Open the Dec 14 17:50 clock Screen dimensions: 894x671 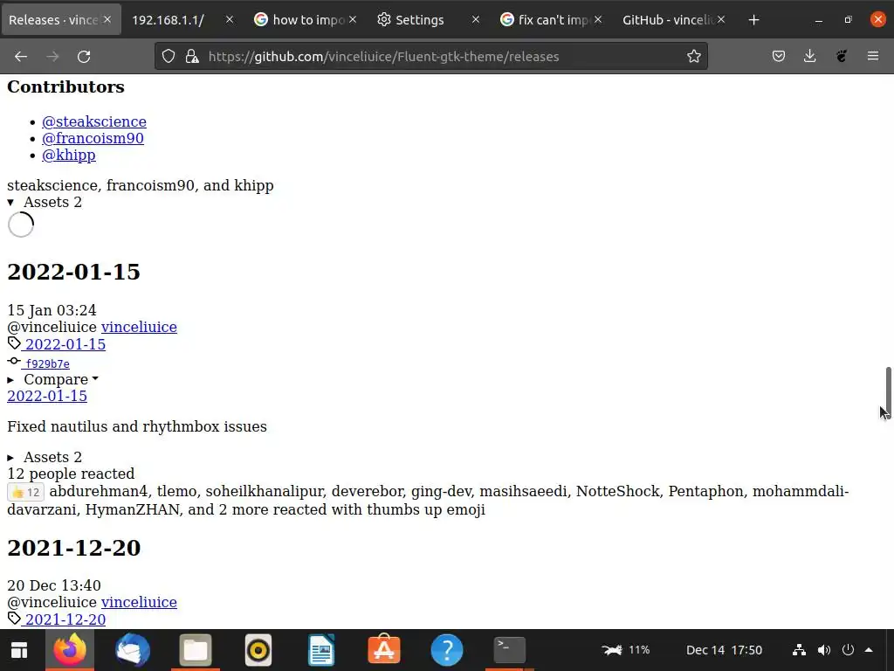tap(724, 650)
